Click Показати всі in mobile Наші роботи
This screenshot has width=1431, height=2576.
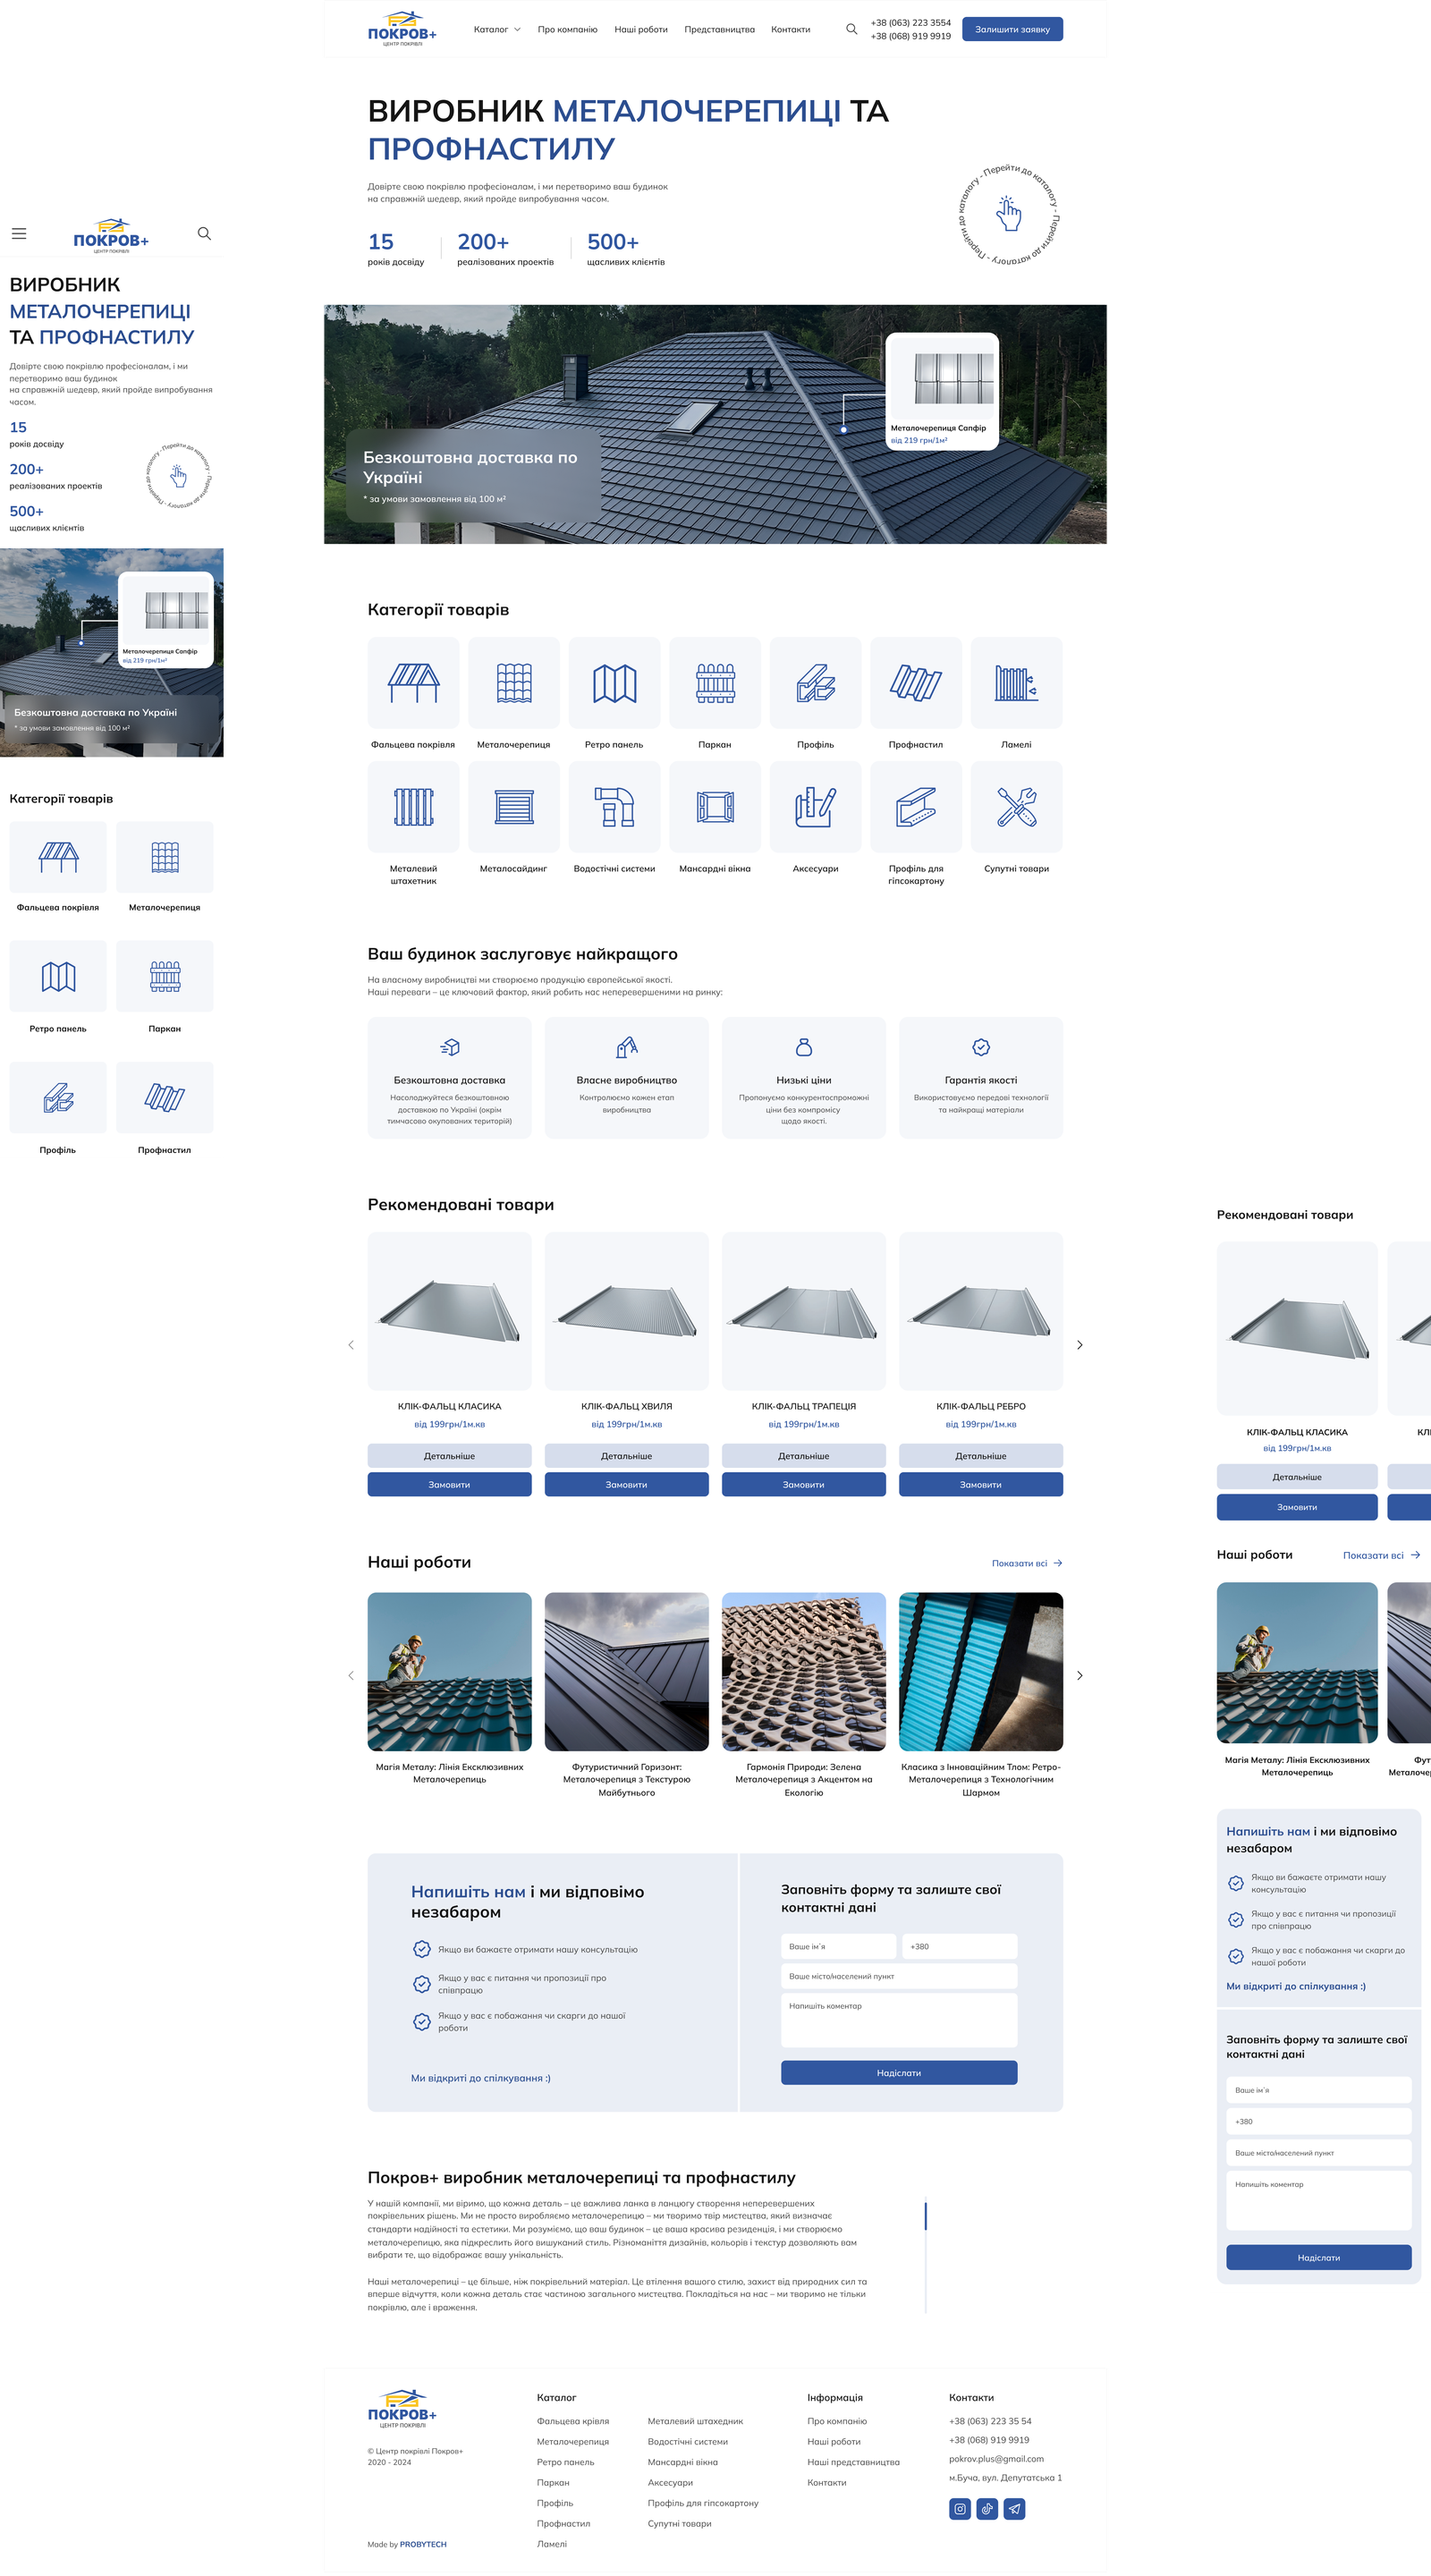[x=1381, y=1555]
